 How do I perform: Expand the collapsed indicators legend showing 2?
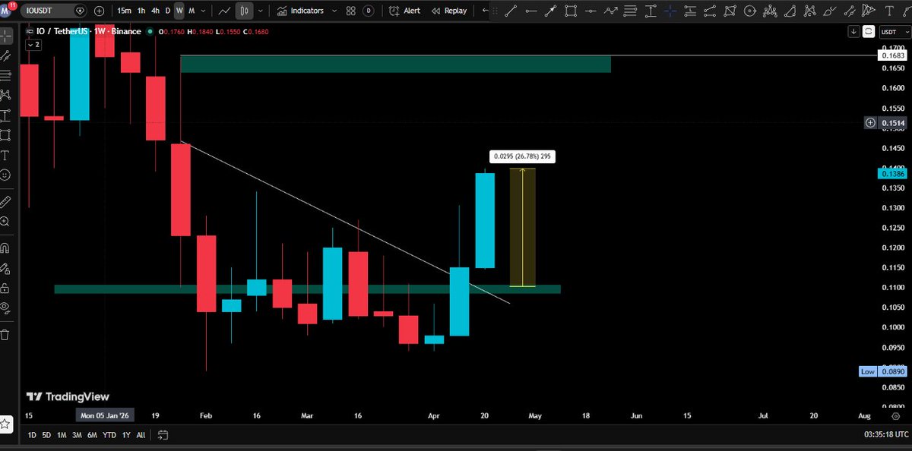(33, 45)
